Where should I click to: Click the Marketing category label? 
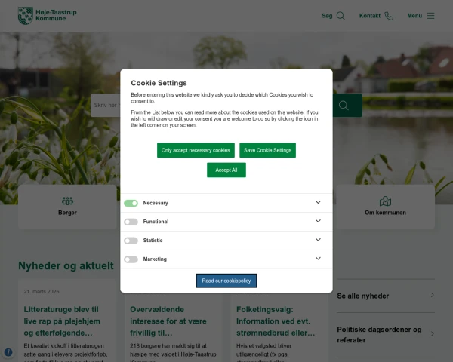(x=155, y=259)
